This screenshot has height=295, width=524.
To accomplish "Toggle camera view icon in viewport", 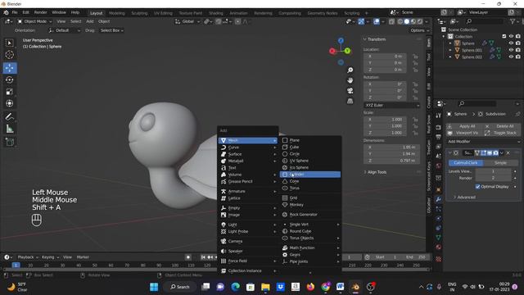I will point(350,91).
